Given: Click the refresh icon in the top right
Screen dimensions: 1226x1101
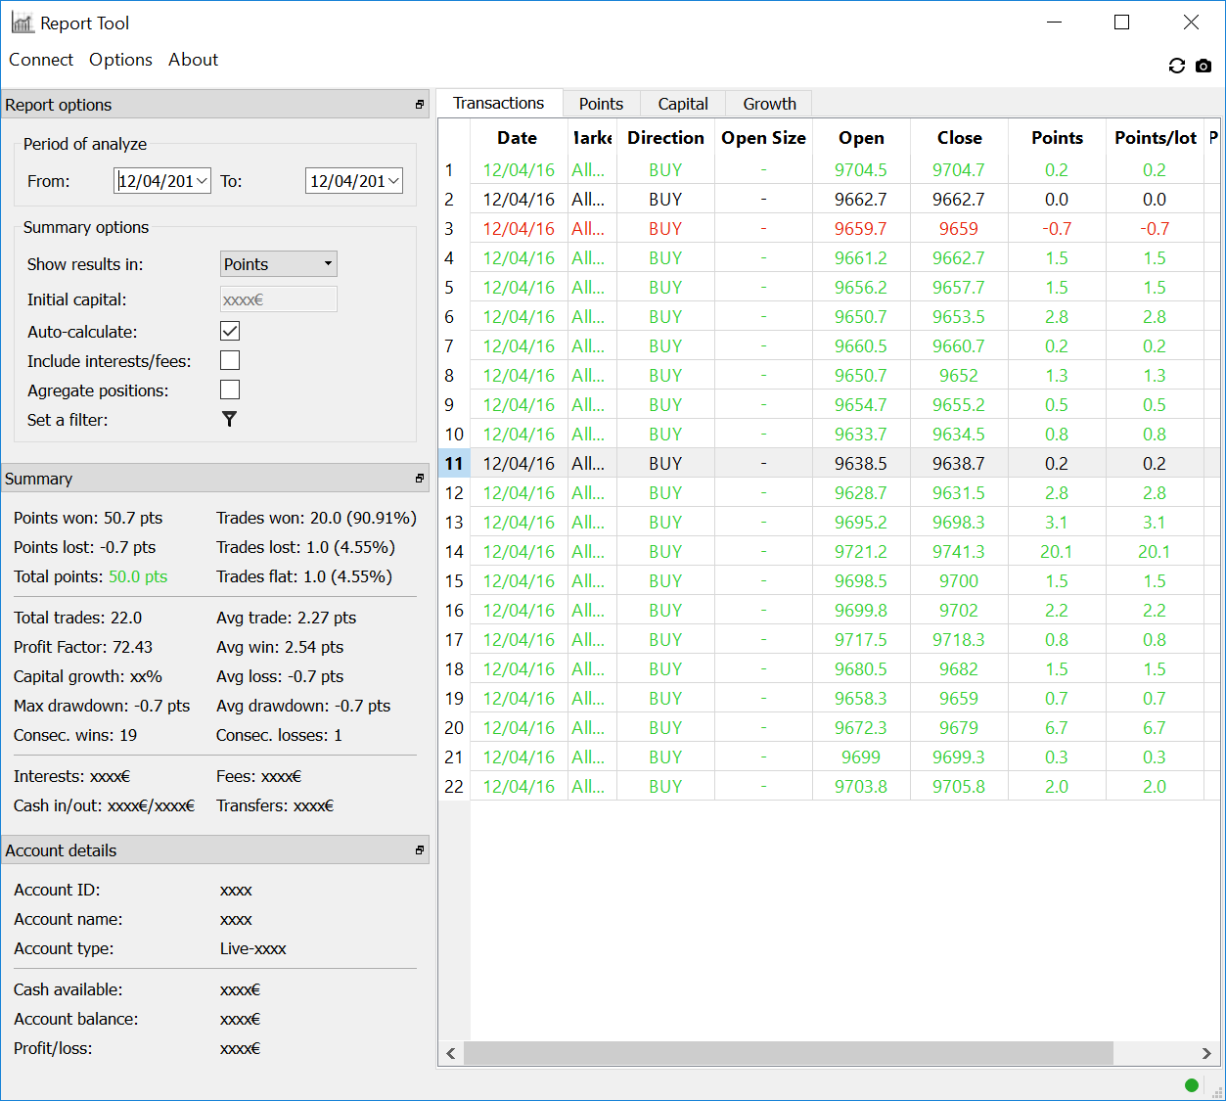Looking at the screenshot, I should [x=1176, y=66].
